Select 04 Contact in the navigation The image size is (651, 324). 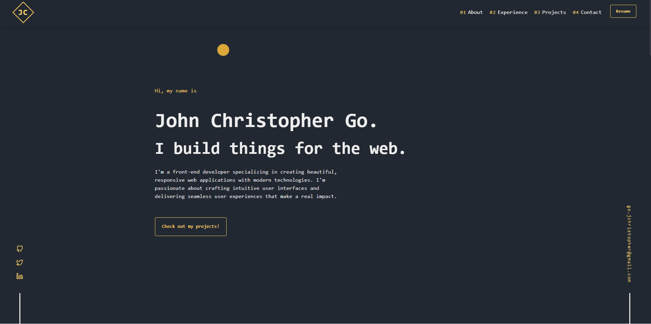pyautogui.click(x=587, y=12)
